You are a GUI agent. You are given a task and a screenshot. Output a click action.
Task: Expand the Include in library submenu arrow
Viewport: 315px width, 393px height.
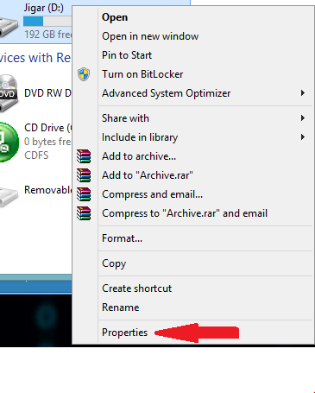coord(303,137)
